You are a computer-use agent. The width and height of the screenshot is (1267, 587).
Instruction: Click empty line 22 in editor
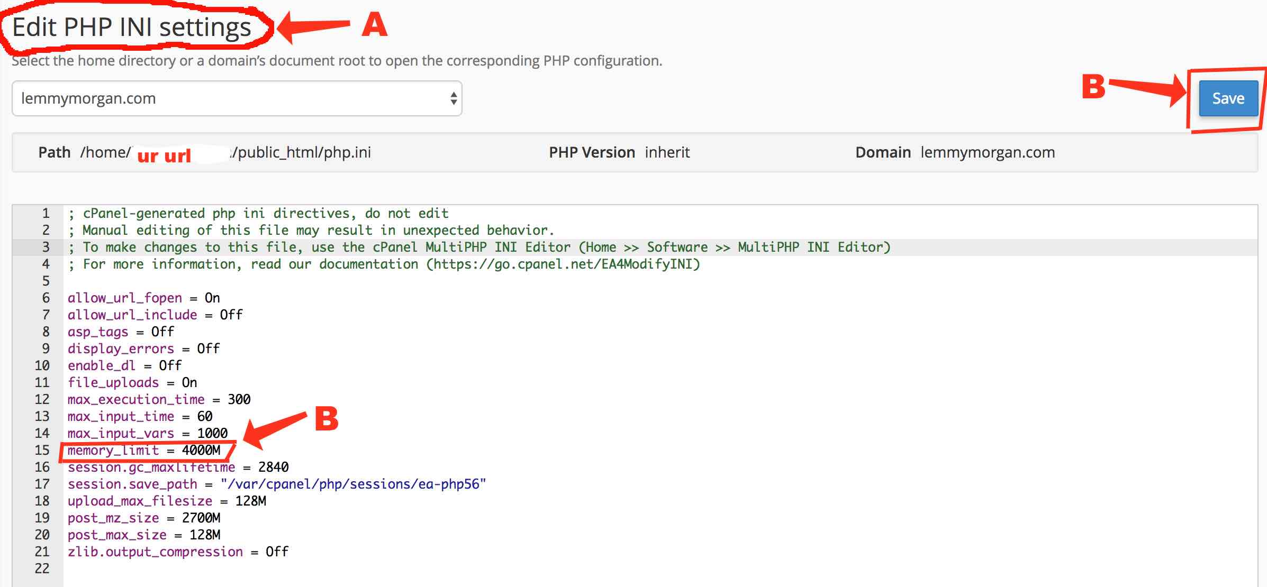[318, 568]
